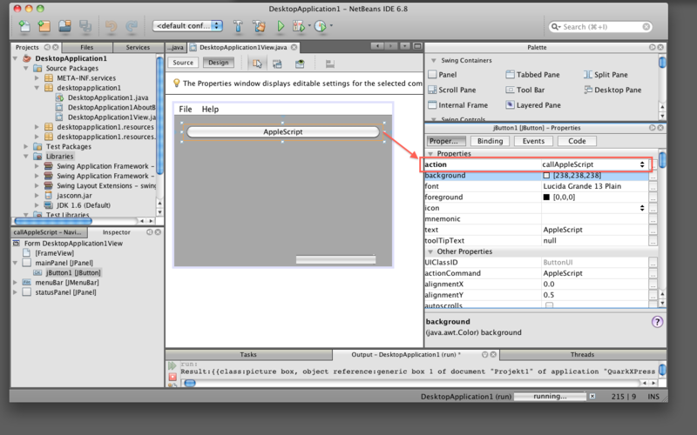Build the project with the hammer icon

click(237, 27)
